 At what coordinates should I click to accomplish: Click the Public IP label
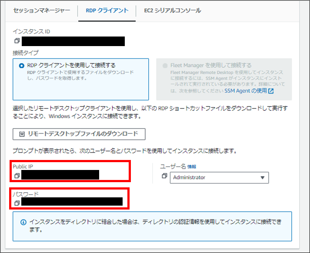coord(23,166)
